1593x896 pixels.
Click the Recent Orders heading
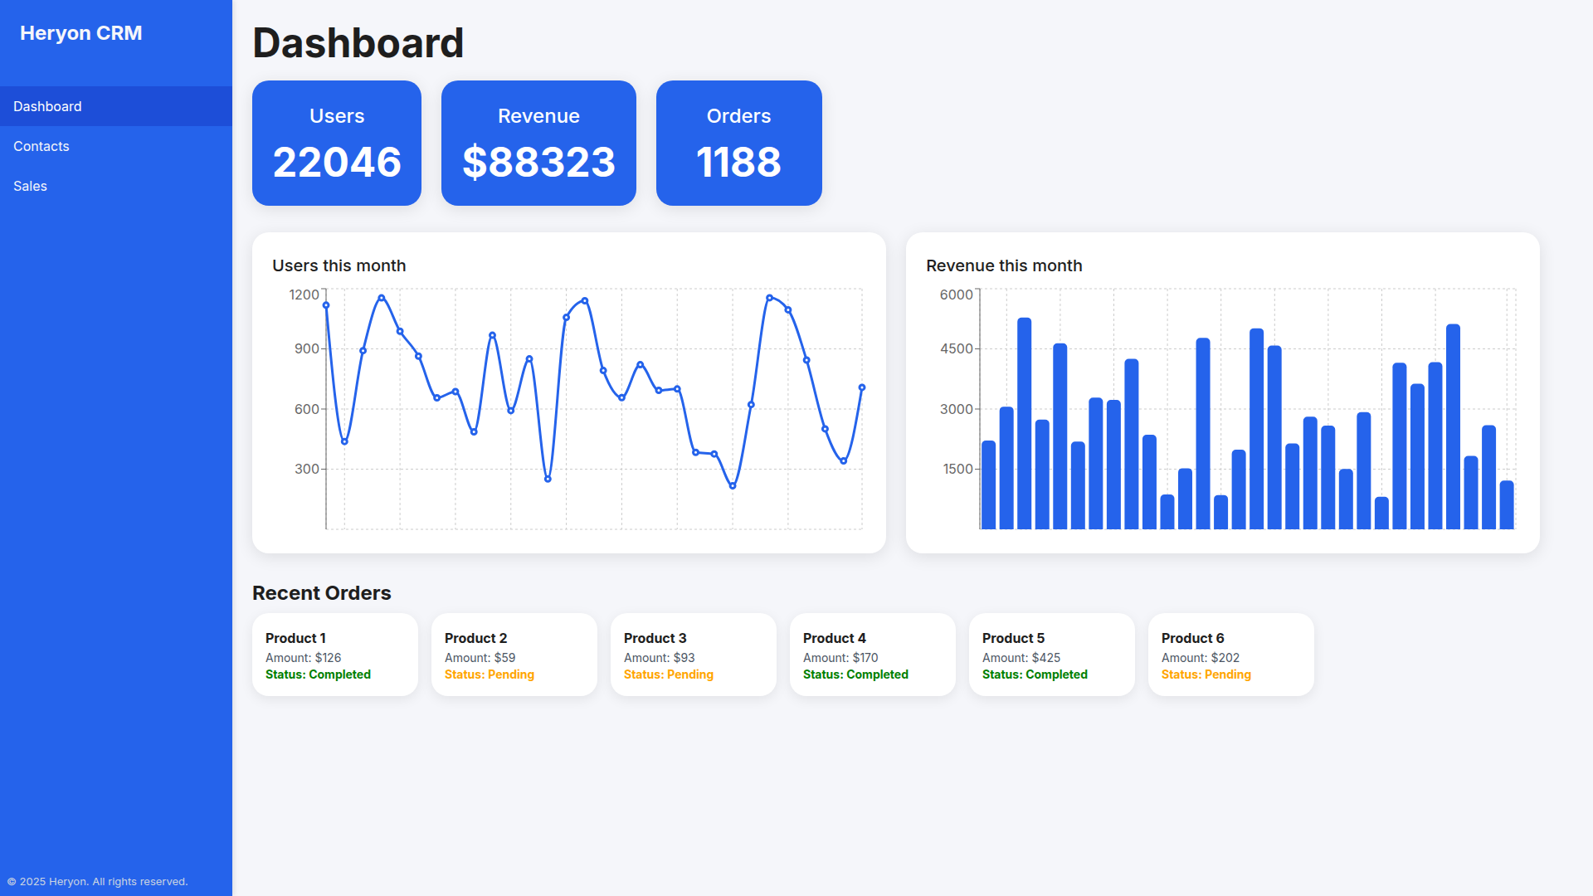tap(322, 593)
